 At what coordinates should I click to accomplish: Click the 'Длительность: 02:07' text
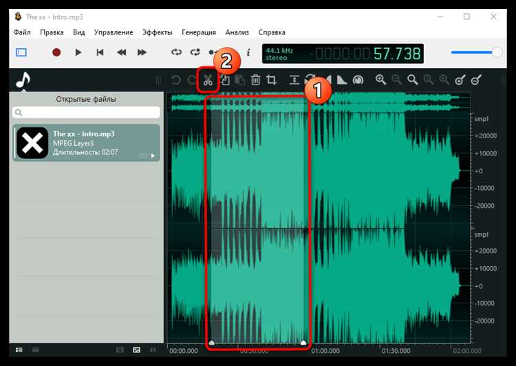point(85,152)
